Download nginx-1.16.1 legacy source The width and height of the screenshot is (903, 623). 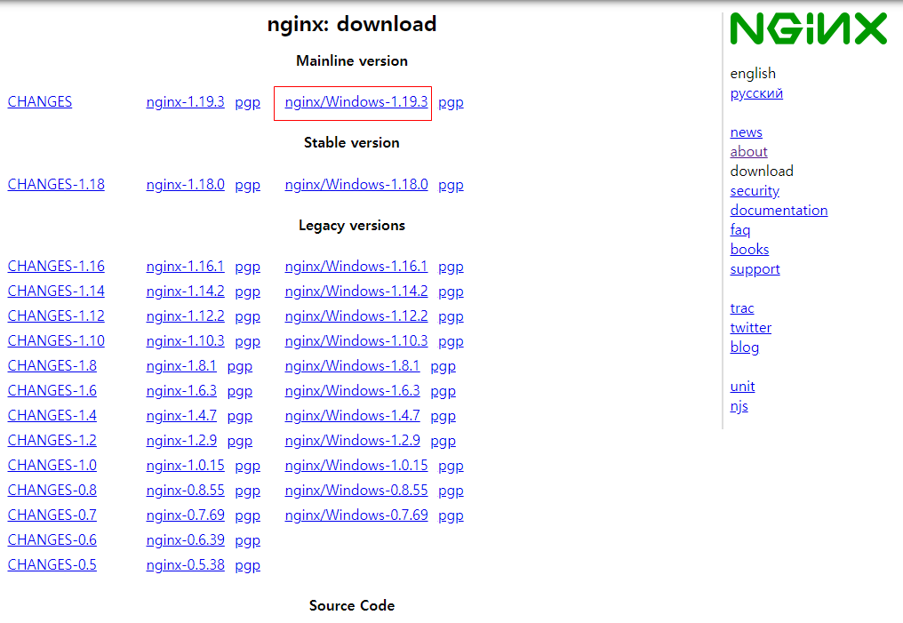(186, 266)
